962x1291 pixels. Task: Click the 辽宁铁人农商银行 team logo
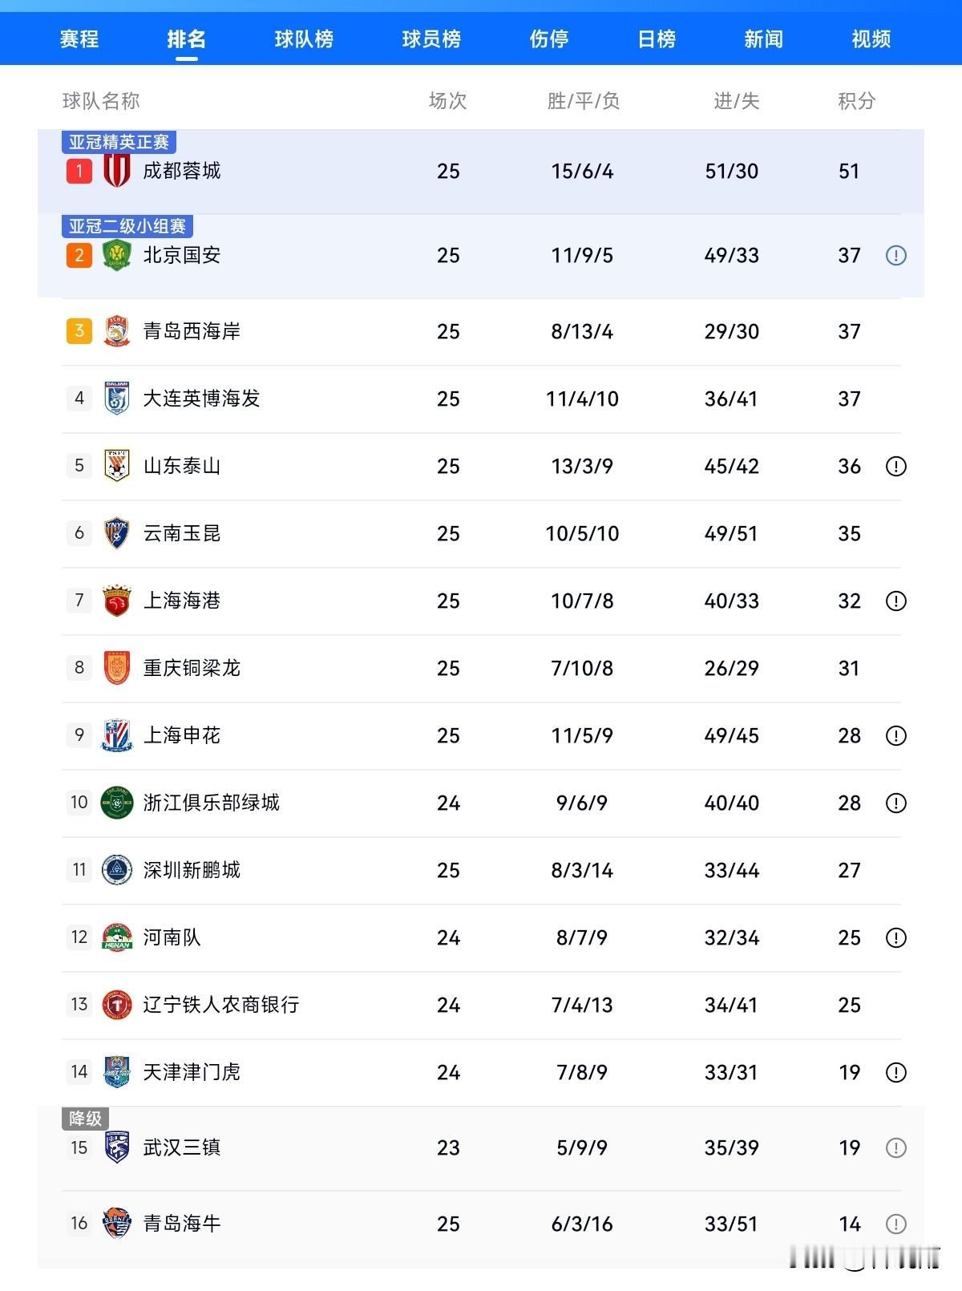point(117,1005)
